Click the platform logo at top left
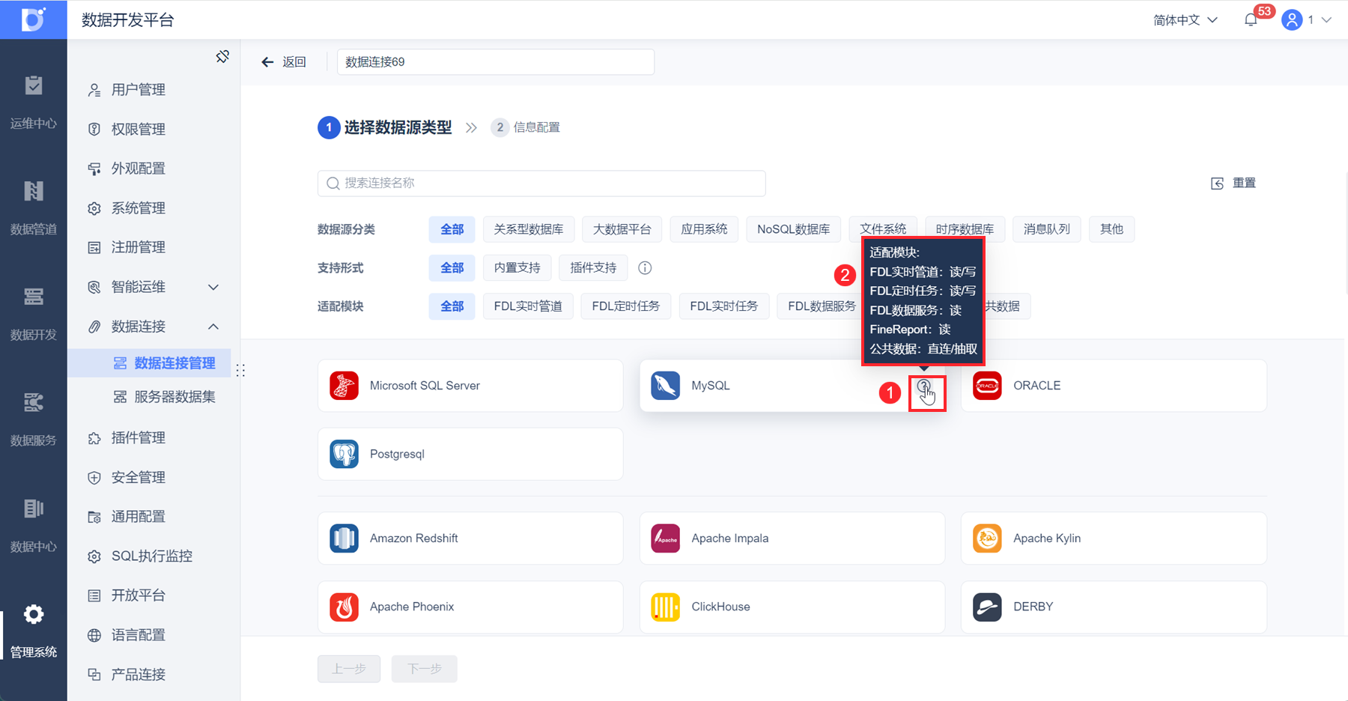 click(34, 19)
